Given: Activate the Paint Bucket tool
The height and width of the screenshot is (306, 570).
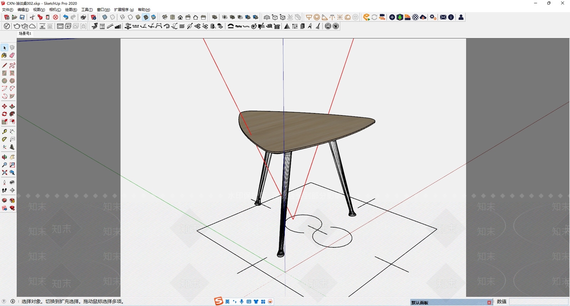Looking at the screenshot, I should point(5,55).
